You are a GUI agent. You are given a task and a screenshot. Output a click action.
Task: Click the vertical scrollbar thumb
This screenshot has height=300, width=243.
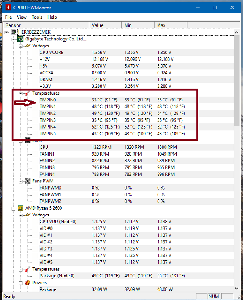237,80
